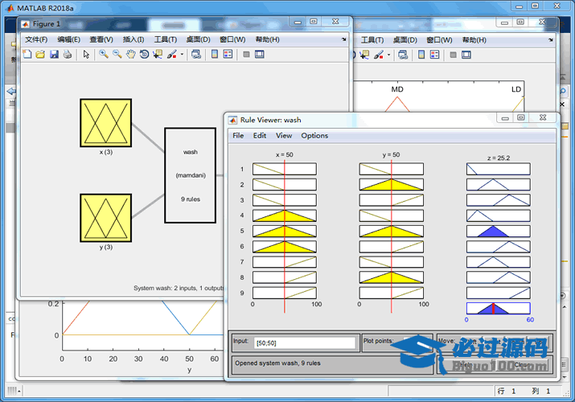
Task: Open Options menu in Rule Viewer
Action: point(314,136)
